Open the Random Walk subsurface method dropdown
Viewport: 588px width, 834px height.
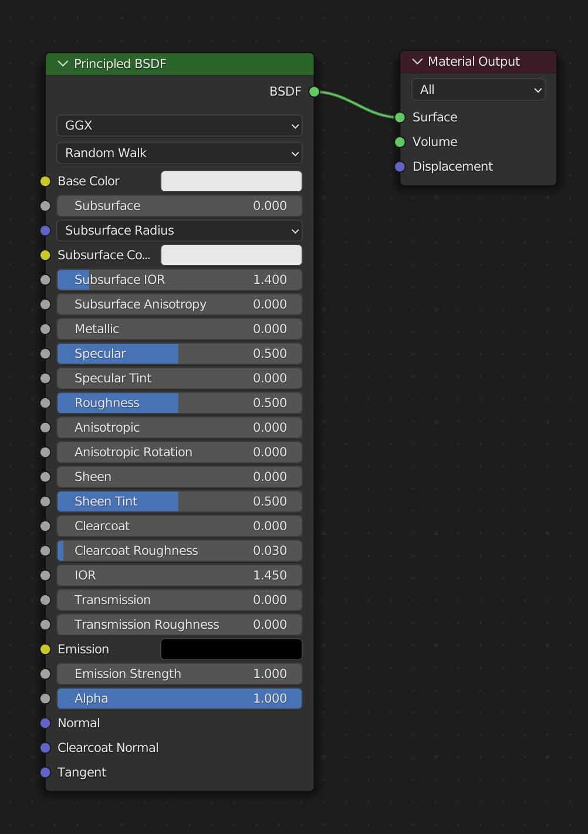point(180,153)
